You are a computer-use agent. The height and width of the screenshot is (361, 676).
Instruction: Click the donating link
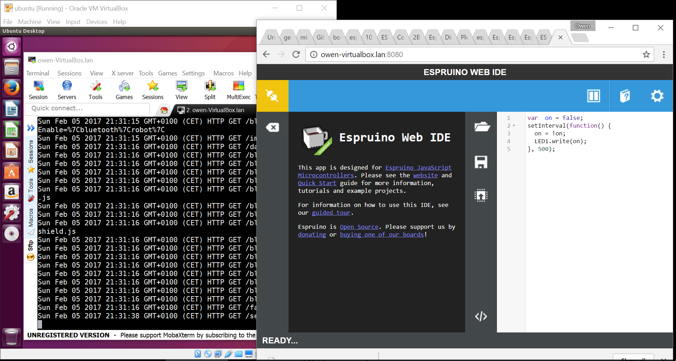click(x=312, y=234)
